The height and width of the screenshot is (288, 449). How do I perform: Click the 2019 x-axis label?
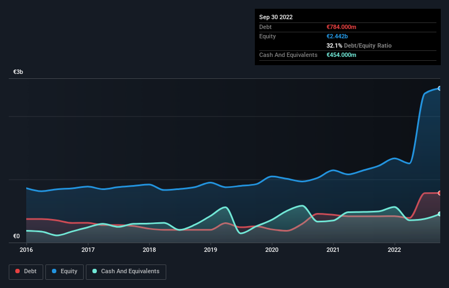tap(211, 250)
